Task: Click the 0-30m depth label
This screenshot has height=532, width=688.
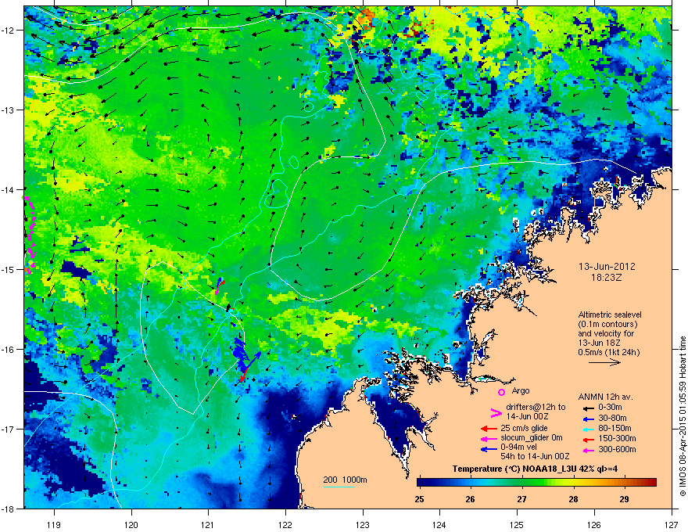Action: [x=611, y=408]
